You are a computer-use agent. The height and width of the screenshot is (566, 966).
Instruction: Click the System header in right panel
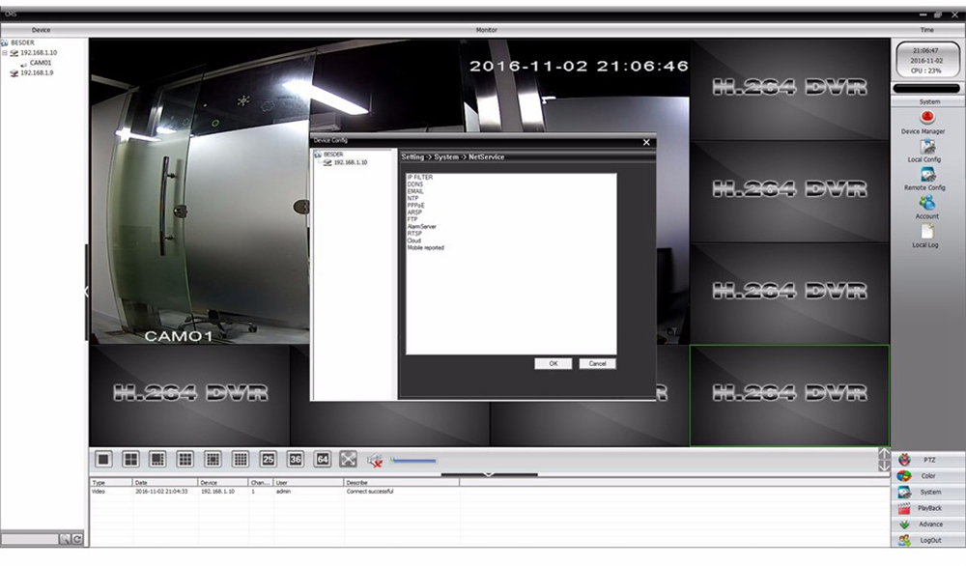pyautogui.click(x=929, y=101)
